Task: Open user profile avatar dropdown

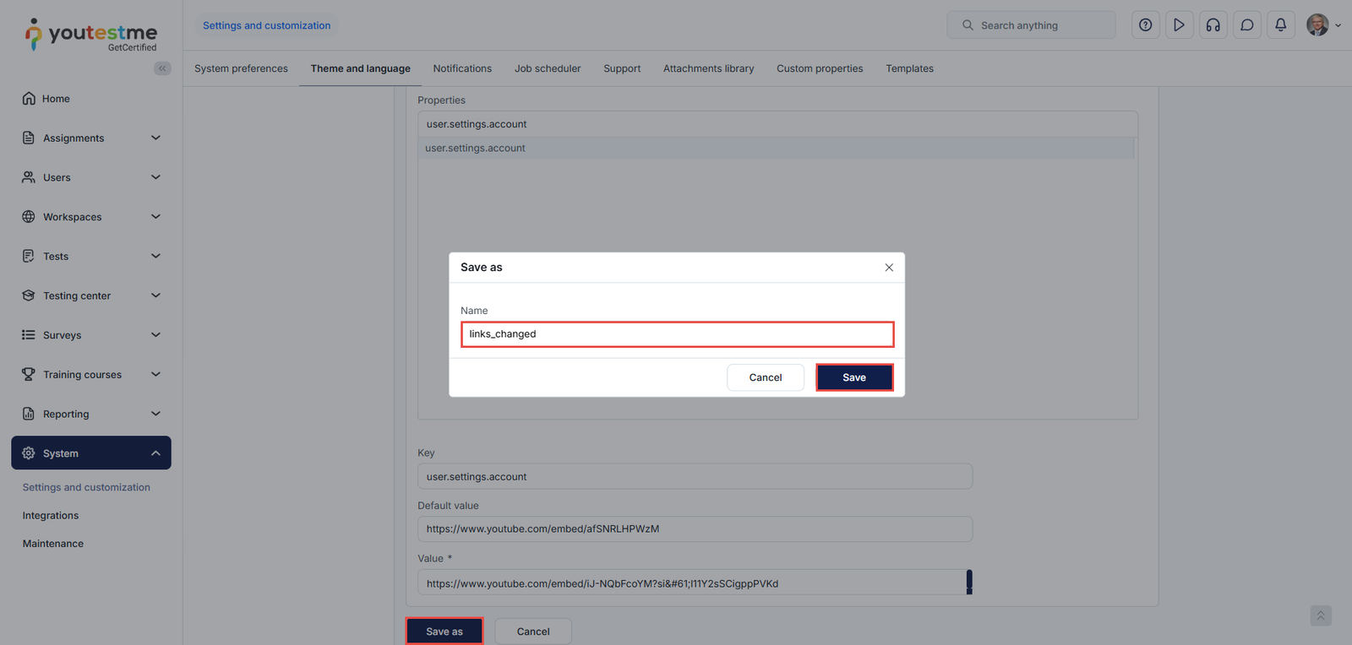Action: 1323,25
